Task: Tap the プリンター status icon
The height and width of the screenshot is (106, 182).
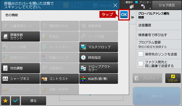Action: [x=143, y=6]
